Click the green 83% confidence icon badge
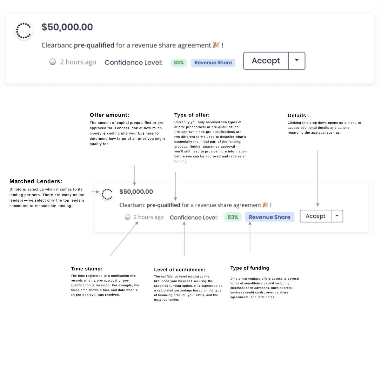 tap(178, 63)
